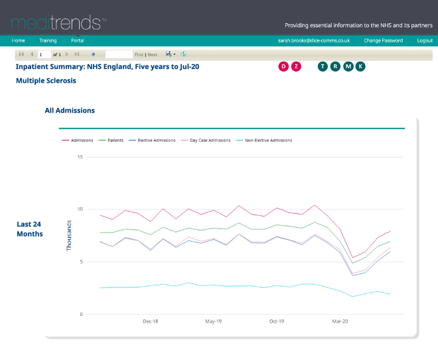This screenshot has width=438, height=355.
Task: Click the blue back-to-parent-report arrow
Action: tap(94, 54)
